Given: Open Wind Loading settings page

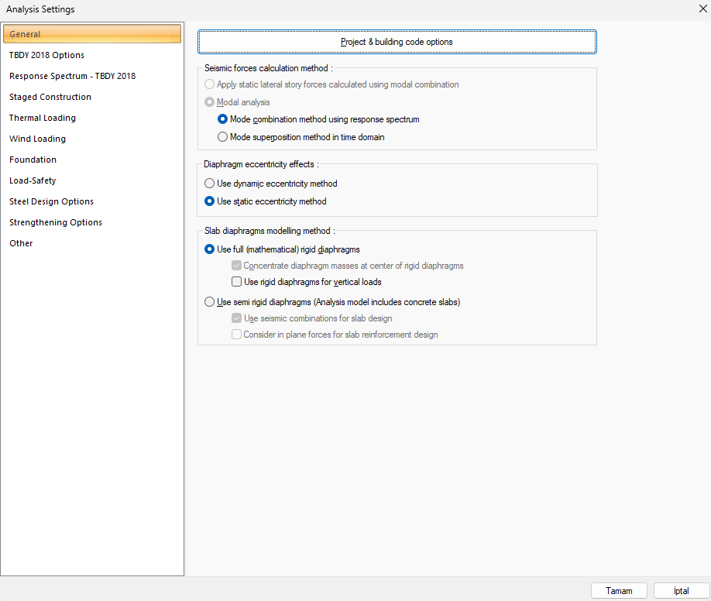Looking at the screenshot, I should (x=37, y=139).
